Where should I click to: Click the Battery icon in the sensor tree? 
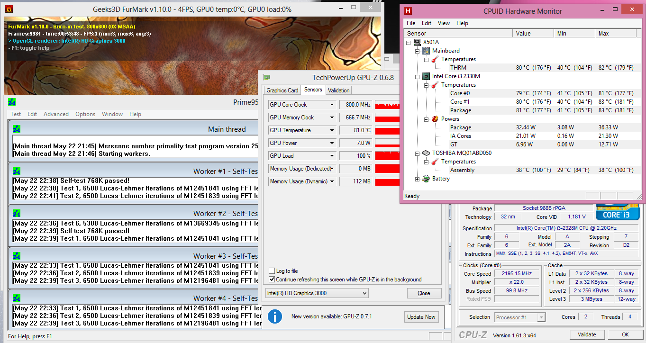(427, 179)
